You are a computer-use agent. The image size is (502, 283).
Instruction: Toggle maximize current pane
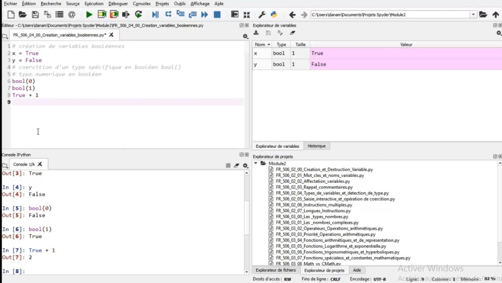pyautogui.click(x=234, y=15)
